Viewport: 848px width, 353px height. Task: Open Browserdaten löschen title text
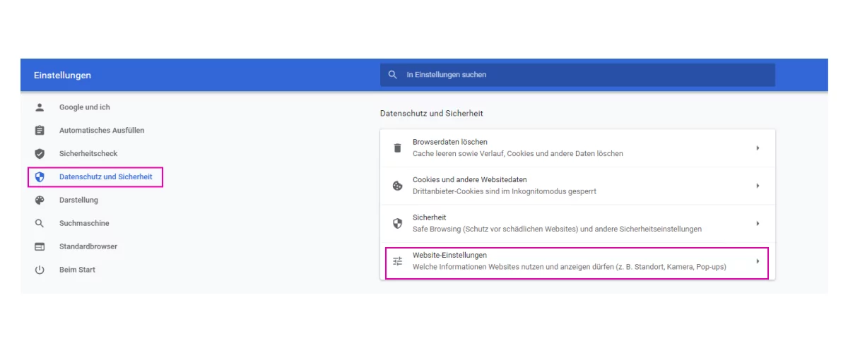point(450,143)
